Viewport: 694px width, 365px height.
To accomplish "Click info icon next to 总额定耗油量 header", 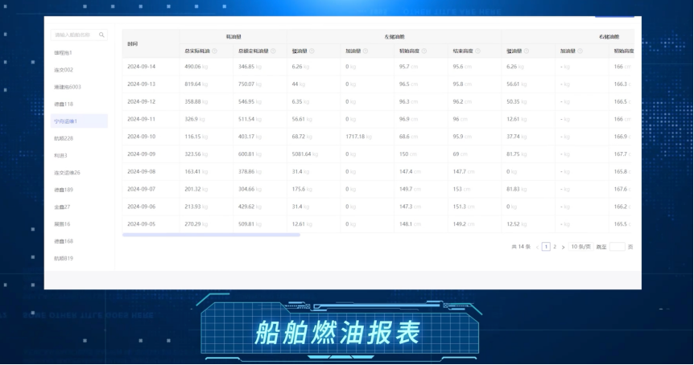I will pos(273,51).
